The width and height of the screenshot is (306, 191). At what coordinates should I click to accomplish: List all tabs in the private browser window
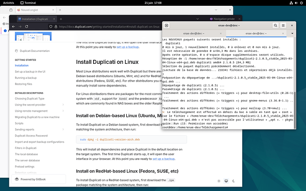point(197,19)
